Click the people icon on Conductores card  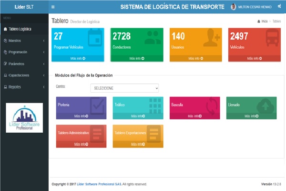point(153,39)
